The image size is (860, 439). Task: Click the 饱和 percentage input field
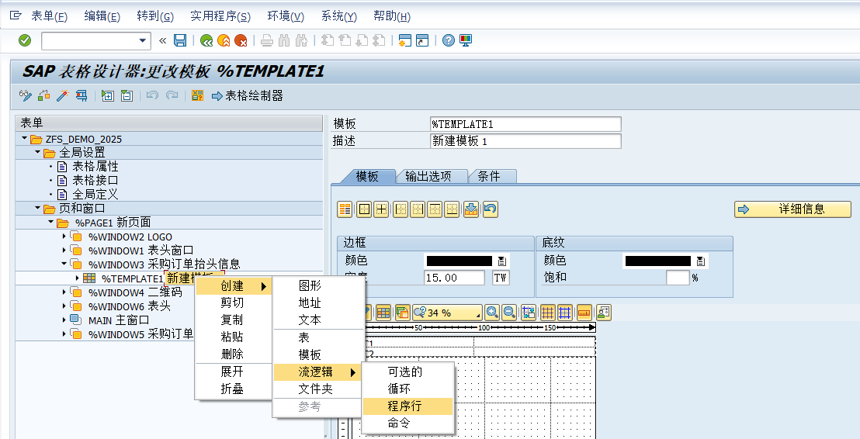678,278
